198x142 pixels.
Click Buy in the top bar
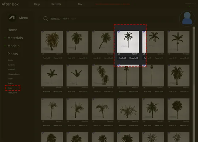(80, 4)
